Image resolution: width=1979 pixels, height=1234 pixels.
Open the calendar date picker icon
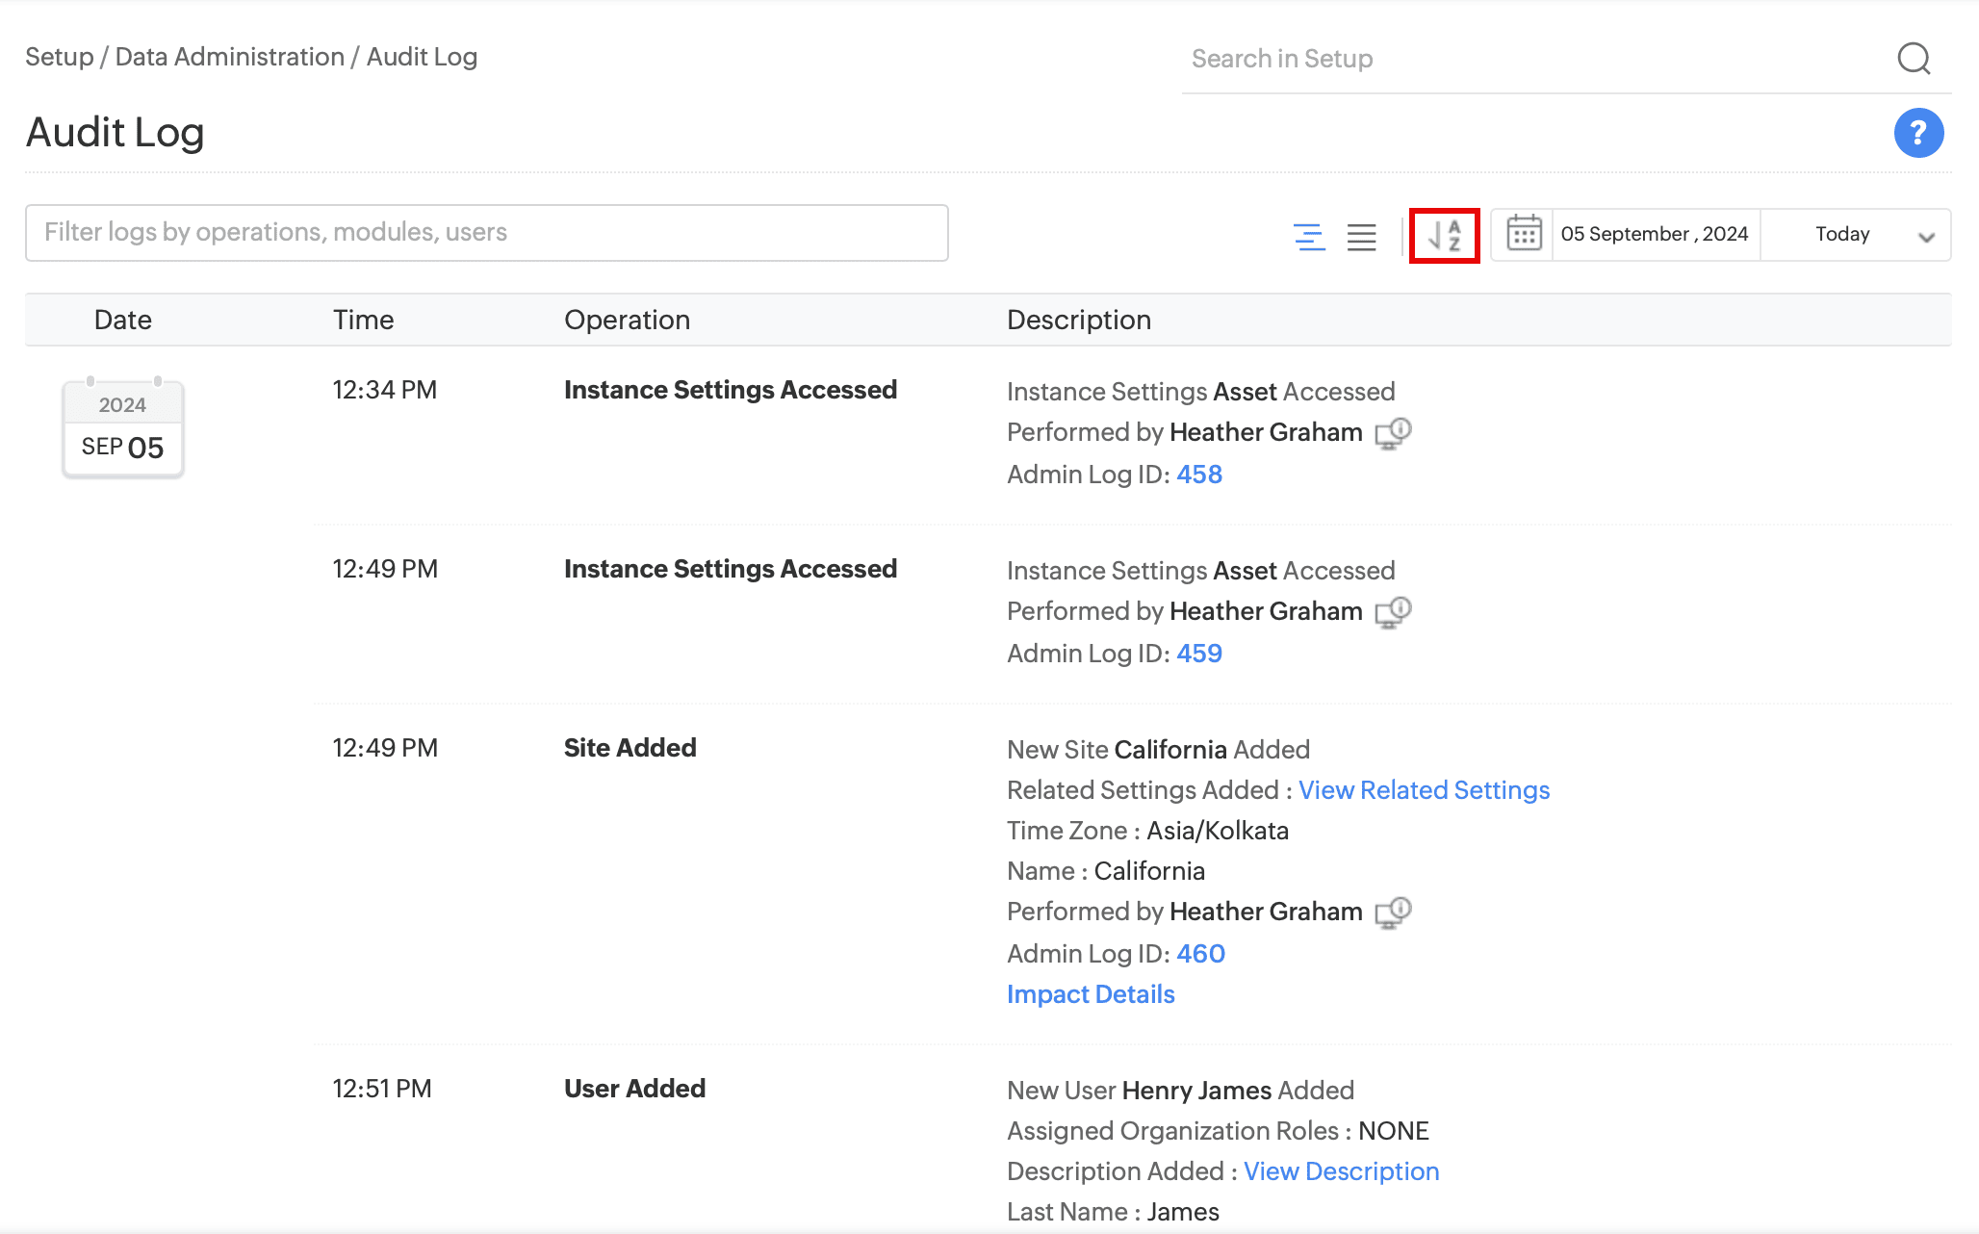click(1524, 234)
